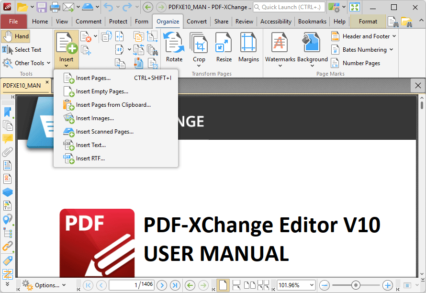Open the Links chain icon in left sidebar
Image resolution: width=426 pixels, height=293 pixels.
(8, 246)
